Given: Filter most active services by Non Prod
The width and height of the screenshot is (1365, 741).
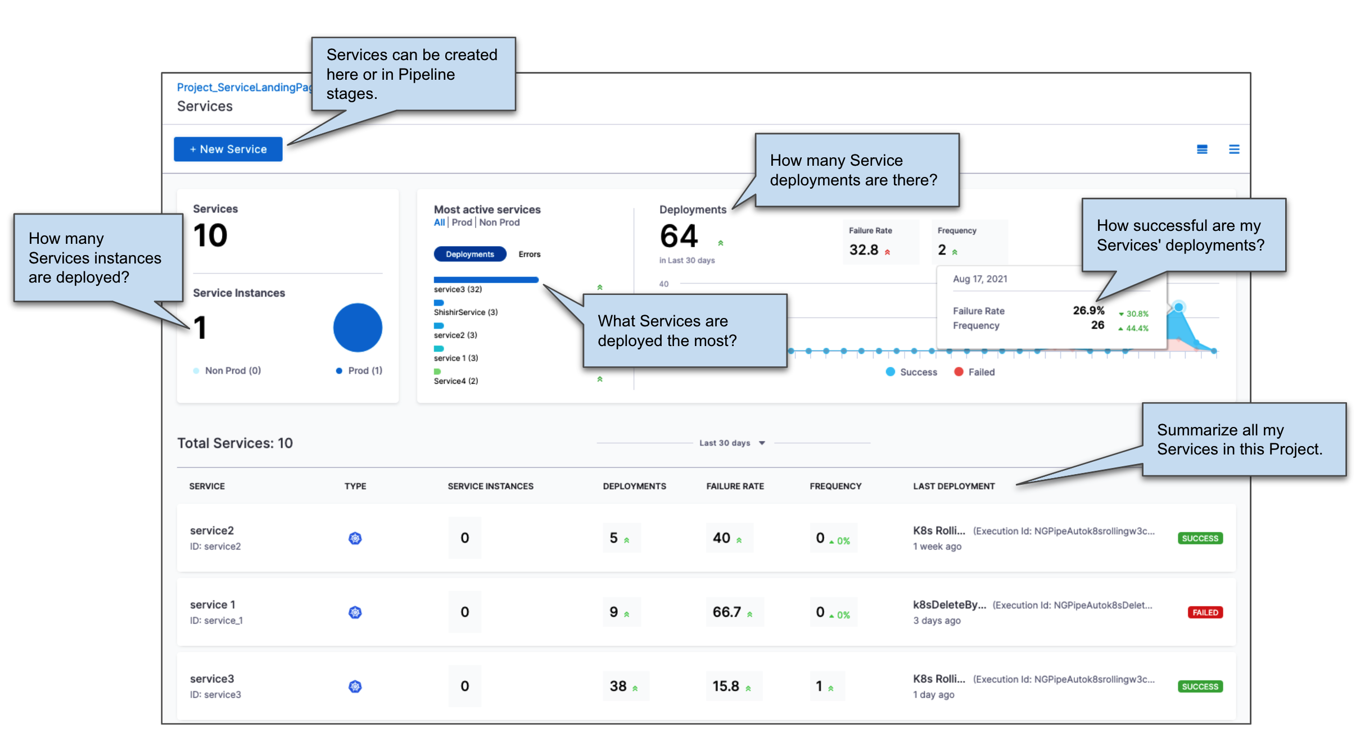Looking at the screenshot, I should pos(499,222).
